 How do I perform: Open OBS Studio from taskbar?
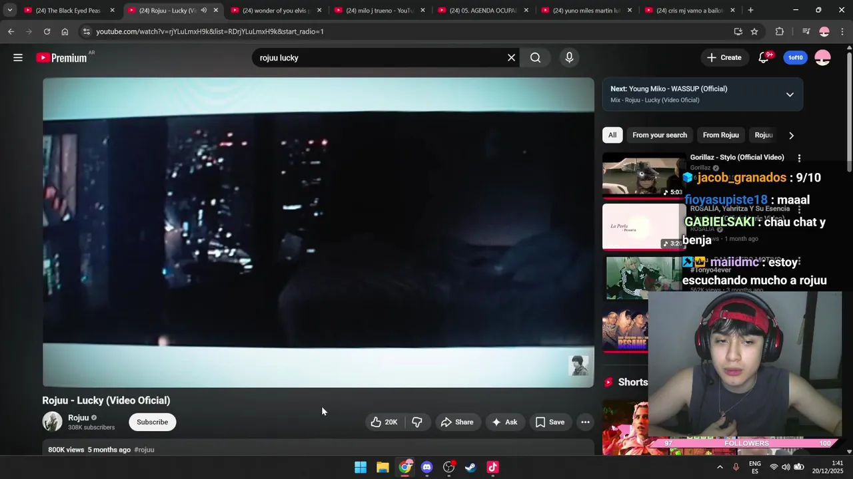pos(448,467)
